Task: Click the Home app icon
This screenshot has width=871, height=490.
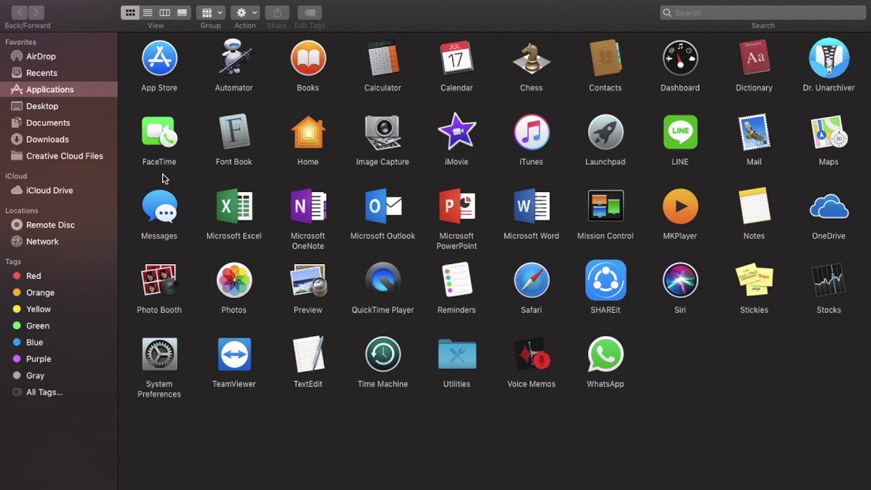Action: (x=308, y=132)
